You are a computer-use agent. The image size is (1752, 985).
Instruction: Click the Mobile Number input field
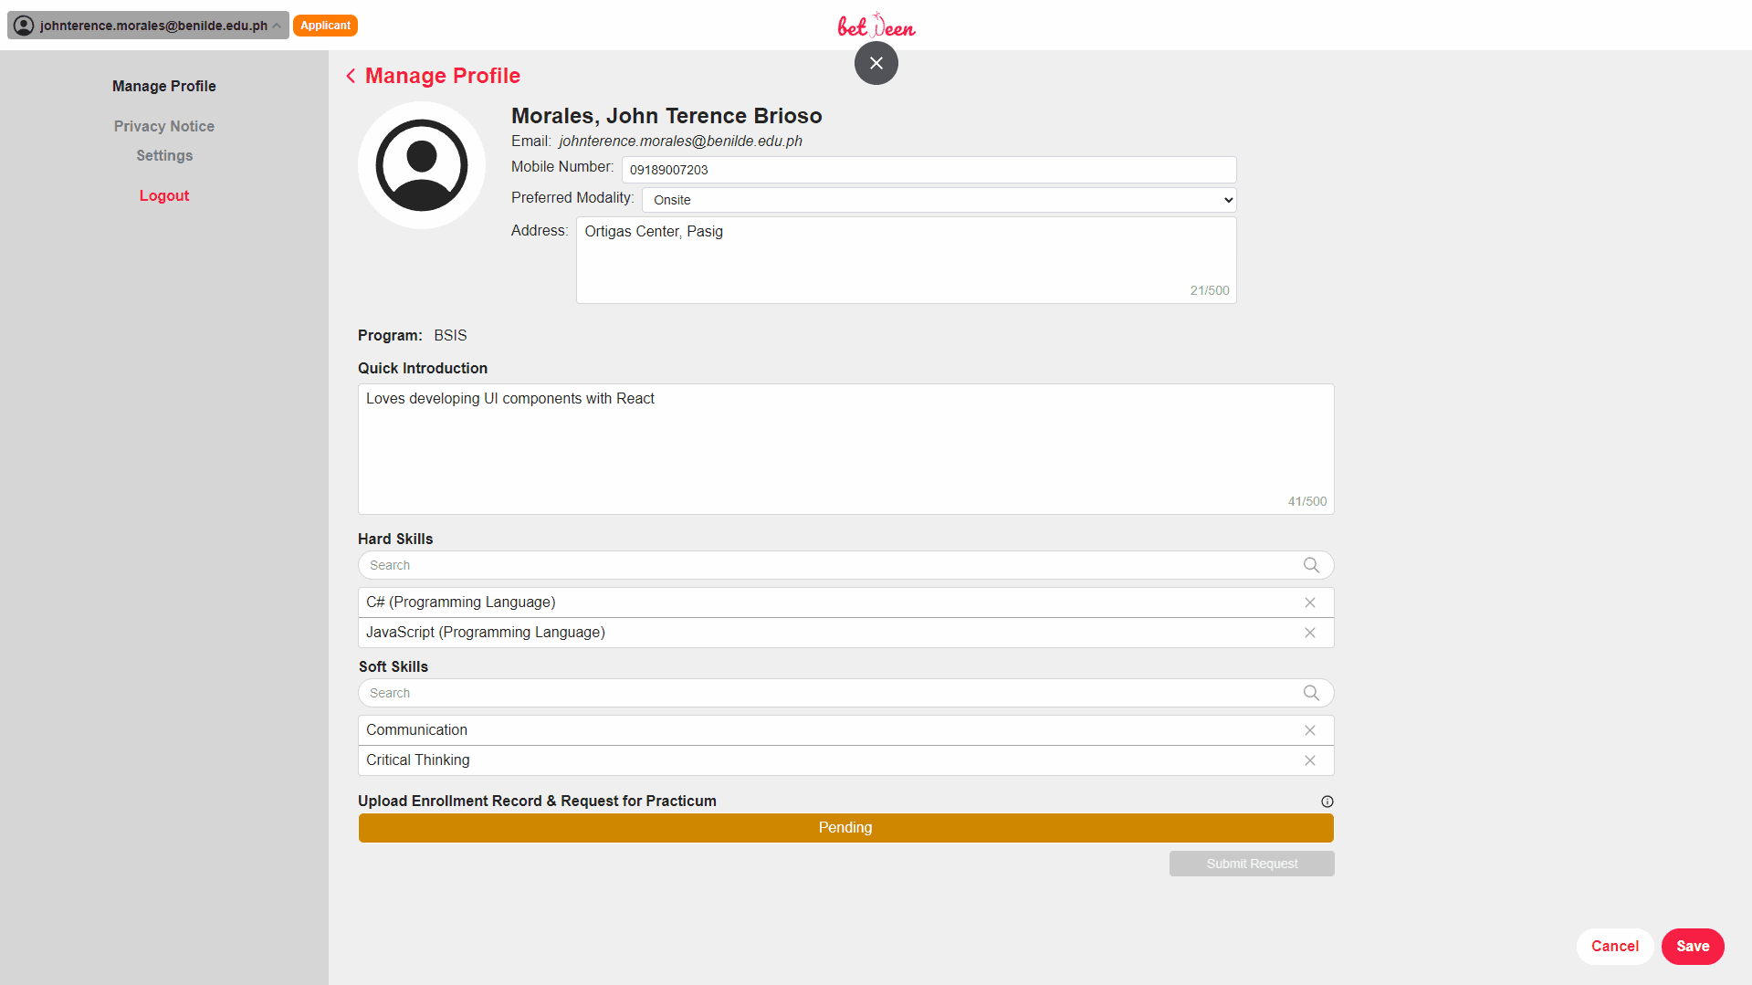(x=928, y=170)
